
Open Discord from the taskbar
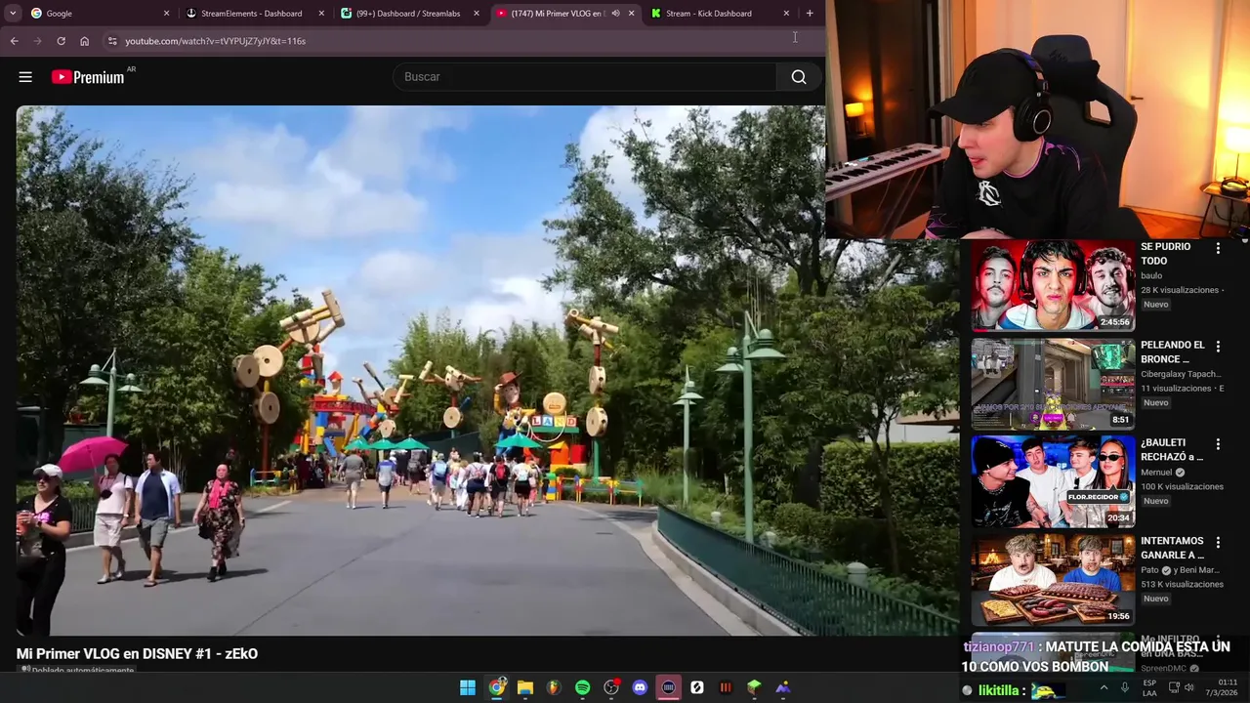tap(640, 688)
